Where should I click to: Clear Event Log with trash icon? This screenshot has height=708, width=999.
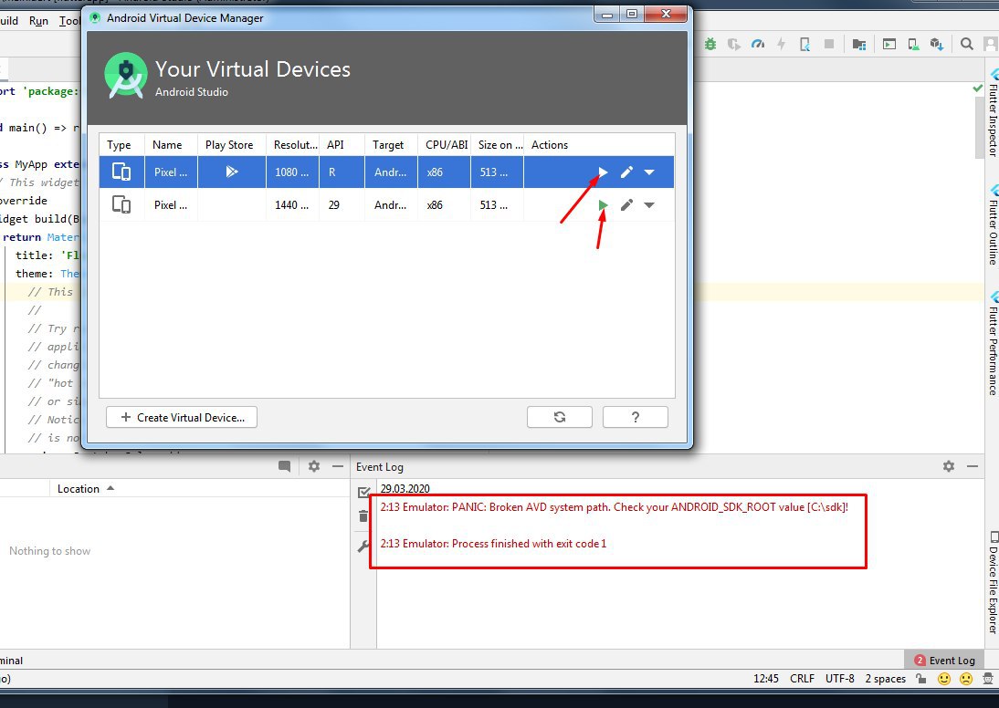(x=363, y=516)
